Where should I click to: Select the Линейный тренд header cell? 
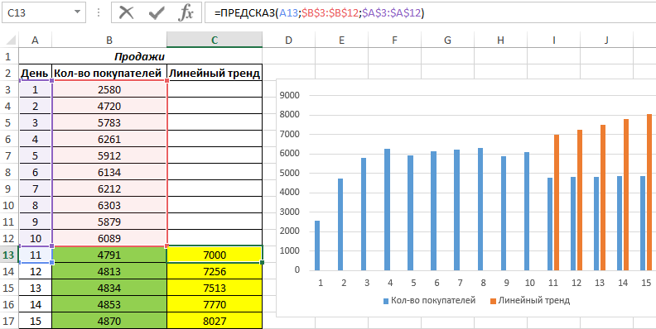[215, 73]
